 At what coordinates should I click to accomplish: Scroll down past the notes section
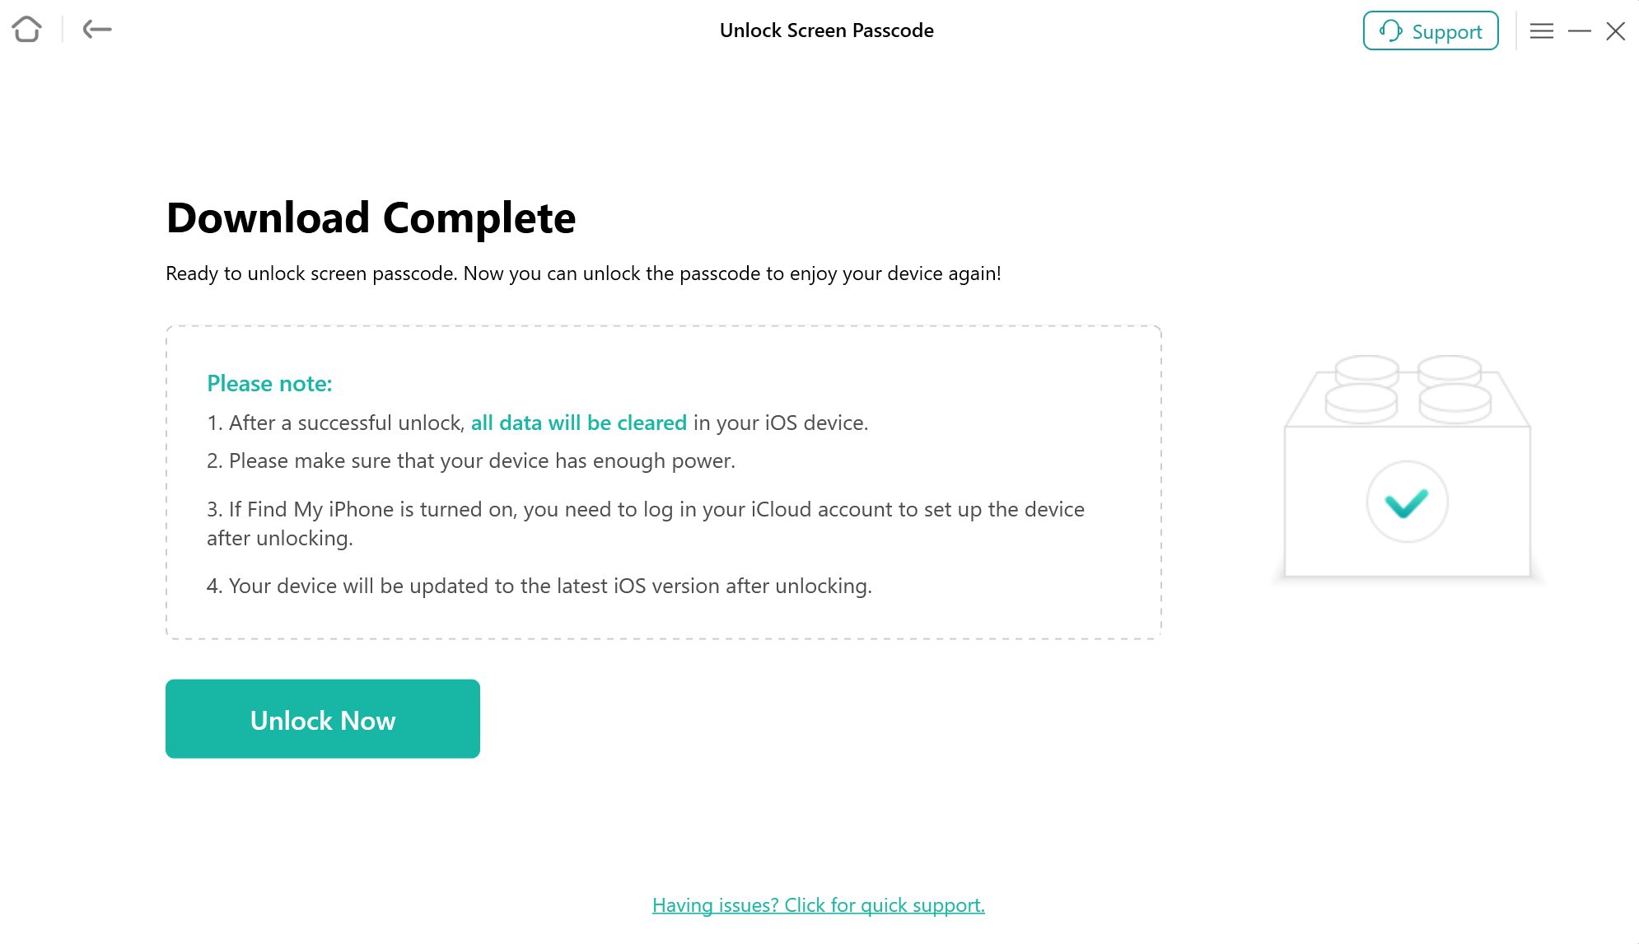323,718
